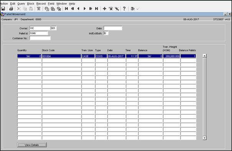The width and height of the screenshot is (232, 151).
Task: Click the Cancel Query icon
Action: (59, 9)
